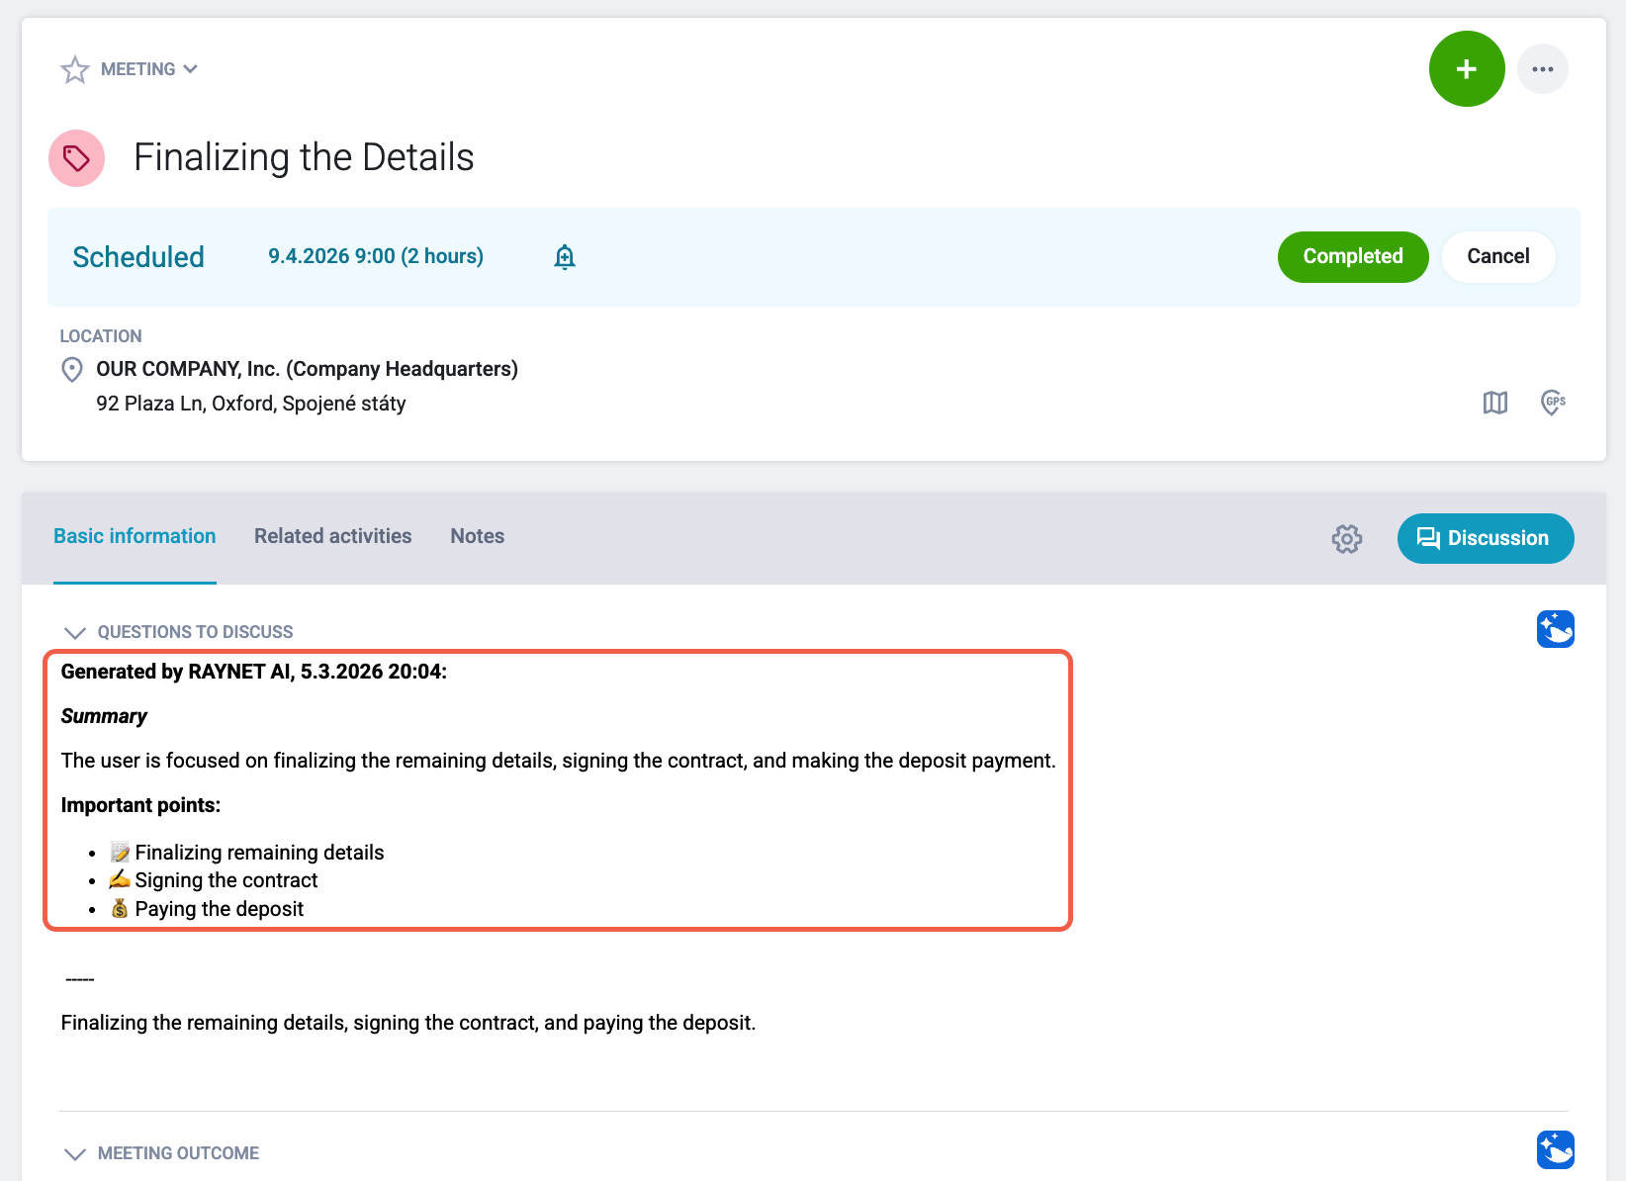
Task: Click the address 92 Plaza Ln, Oxford
Action: point(251,404)
